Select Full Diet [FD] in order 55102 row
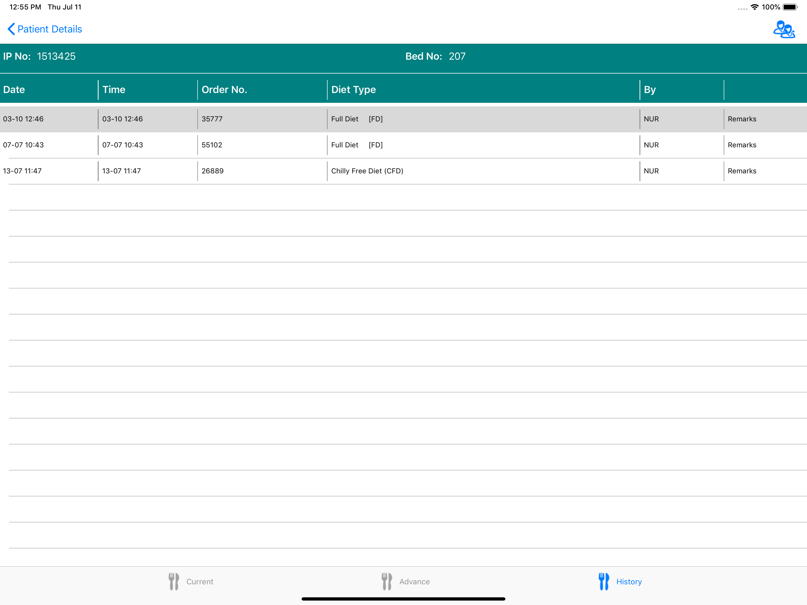 (x=357, y=145)
